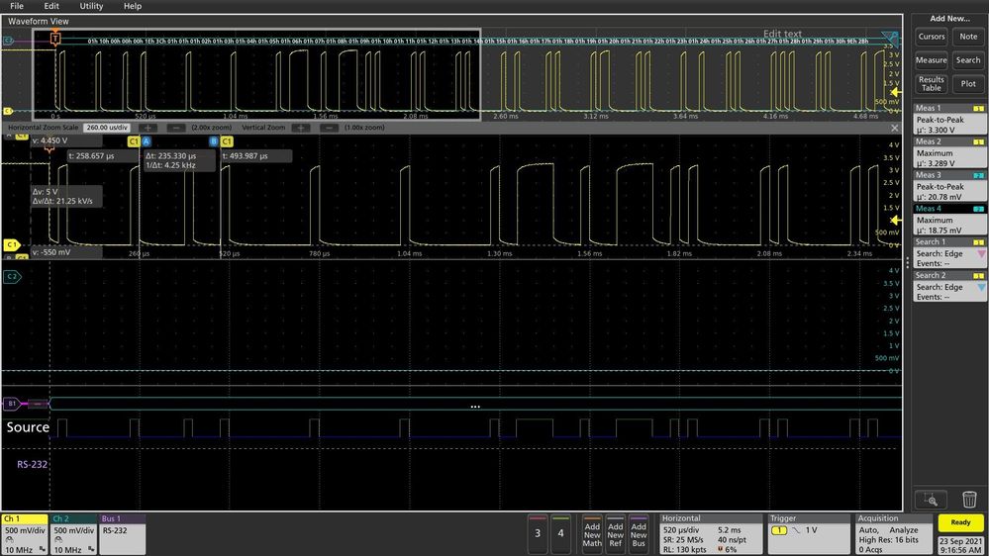Click the Add New... panel header
This screenshot has height=556, width=989.
tap(949, 19)
